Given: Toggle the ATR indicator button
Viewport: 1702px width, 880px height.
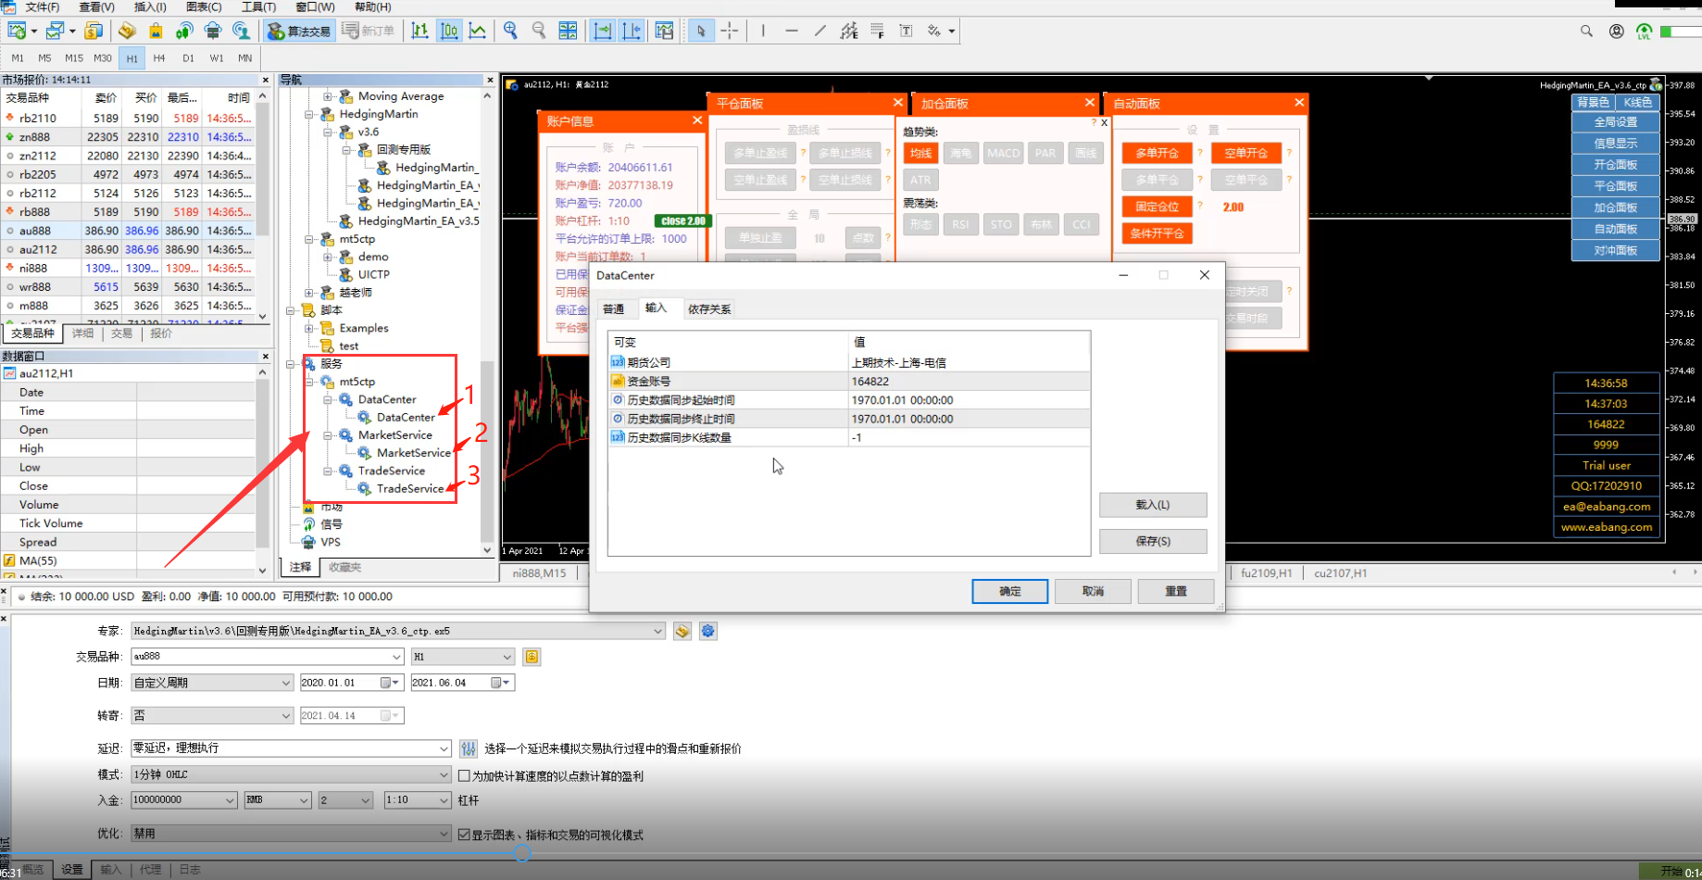Looking at the screenshot, I should point(920,180).
